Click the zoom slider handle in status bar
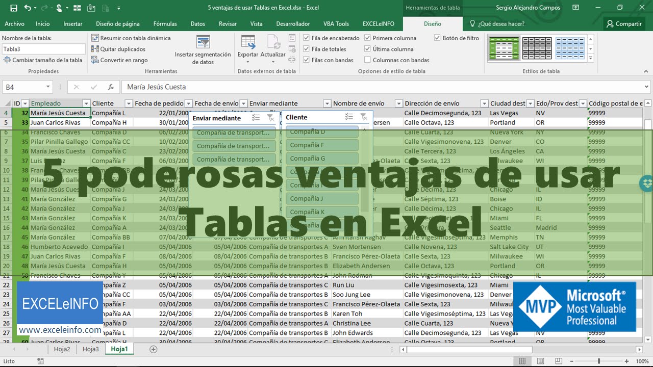Screen dimensions: 653x367 point(599,361)
